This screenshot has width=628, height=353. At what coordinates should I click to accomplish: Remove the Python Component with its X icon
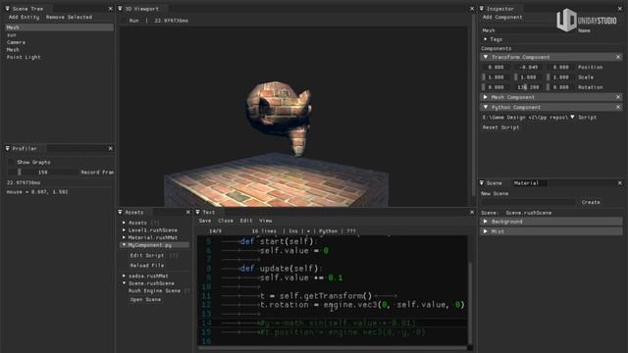coord(618,107)
